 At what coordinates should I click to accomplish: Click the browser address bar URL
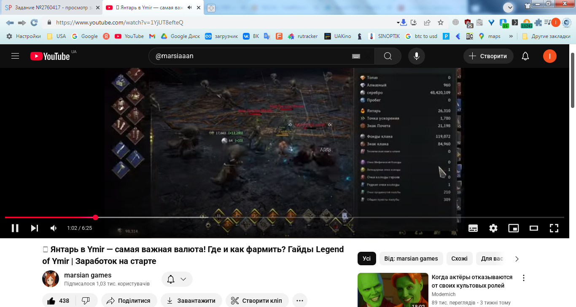tap(120, 22)
